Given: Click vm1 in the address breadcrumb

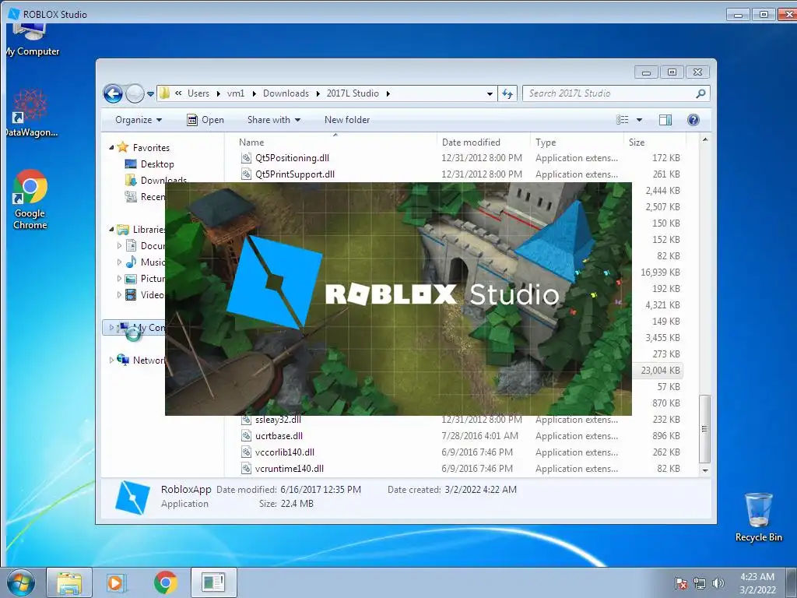Looking at the screenshot, I should pyautogui.click(x=236, y=93).
